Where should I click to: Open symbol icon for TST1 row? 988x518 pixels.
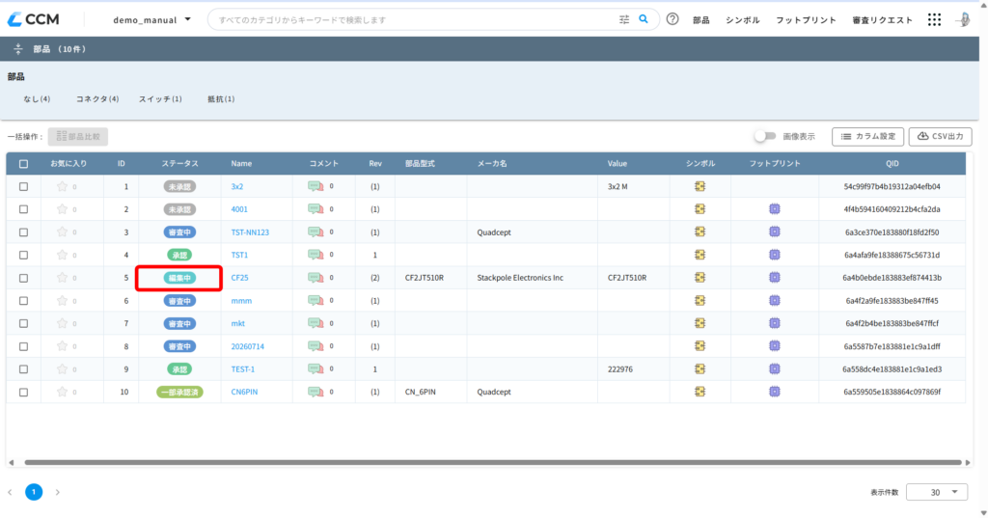700,255
